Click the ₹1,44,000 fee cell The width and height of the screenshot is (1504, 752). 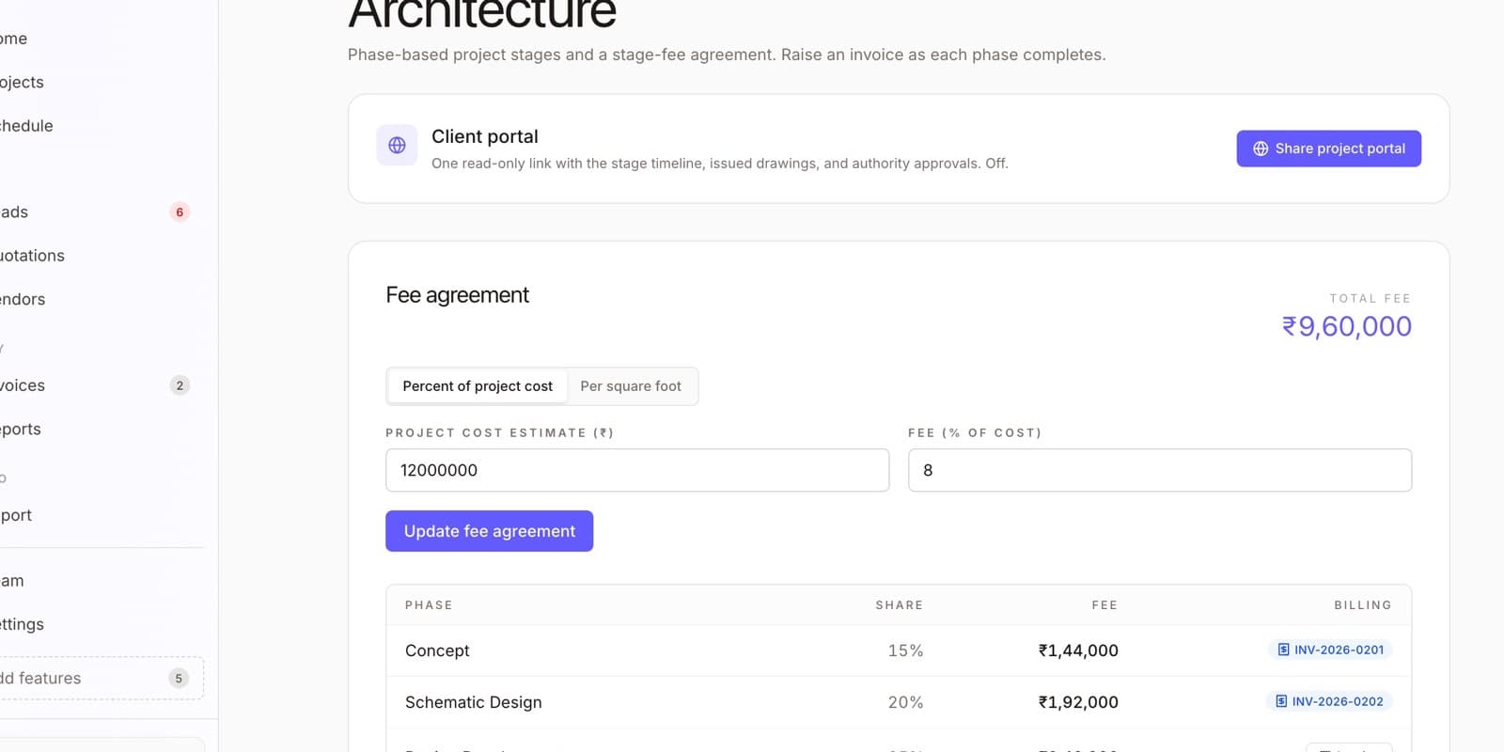[1078, 650]
